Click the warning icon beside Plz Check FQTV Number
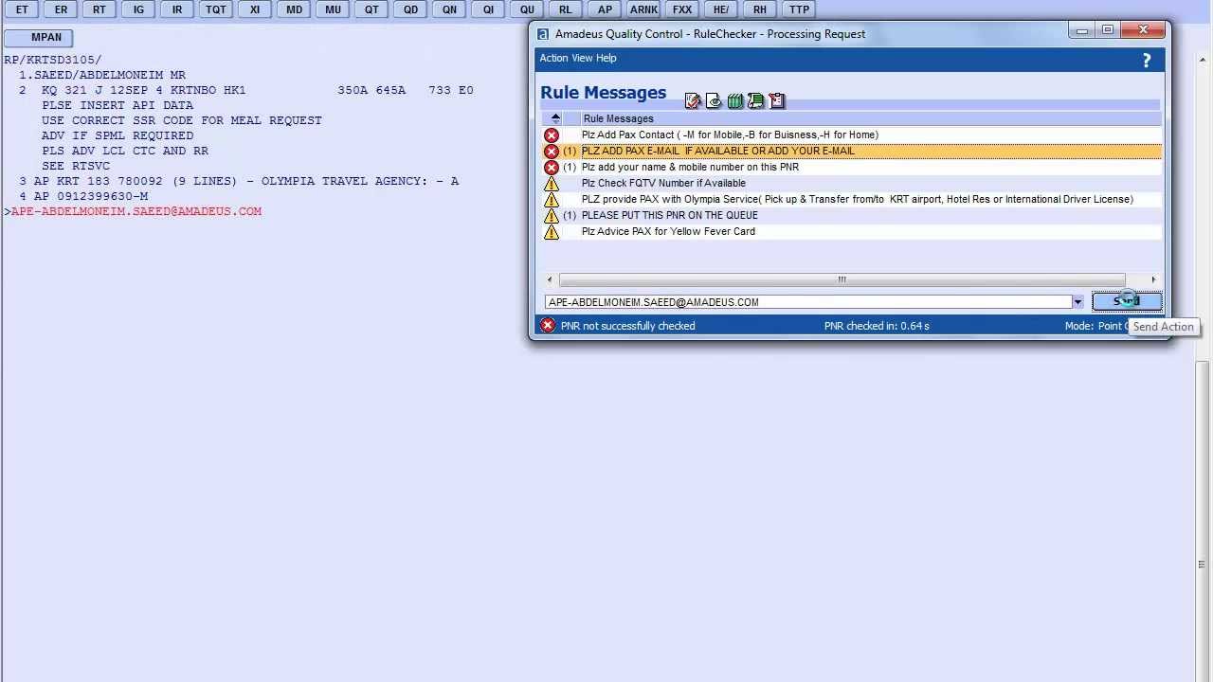 click(552, 184)
